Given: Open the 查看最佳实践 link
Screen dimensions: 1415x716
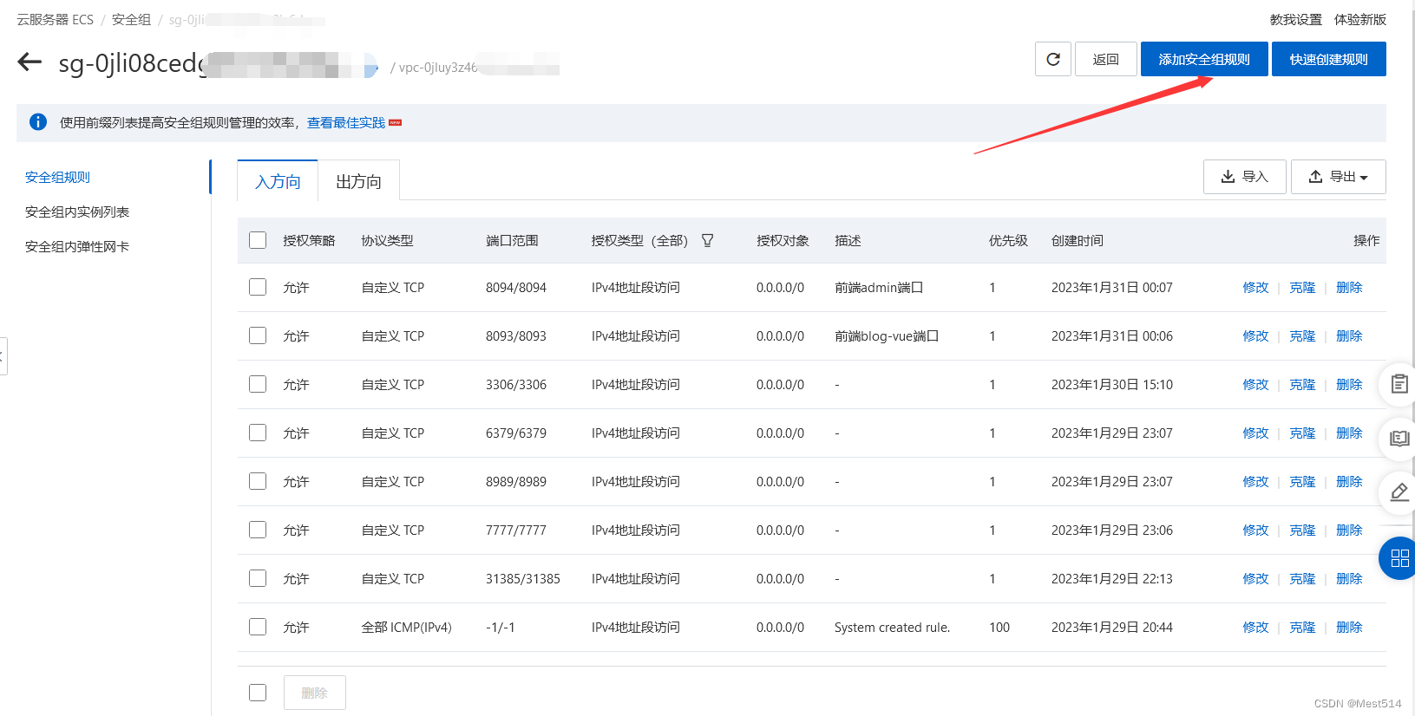Looking at the screenshot, I should click(x=345, y=123).
